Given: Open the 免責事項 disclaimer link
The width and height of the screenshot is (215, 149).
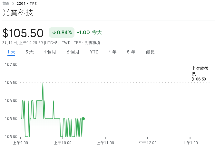Looking at the screenshot, I should pyautogui.click(x=92, y=43).
